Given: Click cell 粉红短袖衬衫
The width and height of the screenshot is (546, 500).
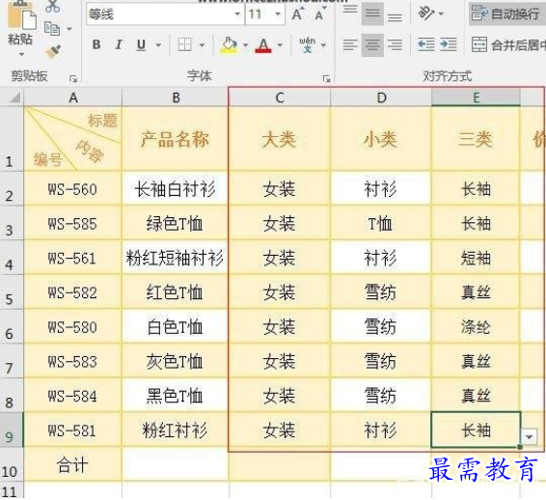Looking at the screenshot, I should click(x=176, y=258).
